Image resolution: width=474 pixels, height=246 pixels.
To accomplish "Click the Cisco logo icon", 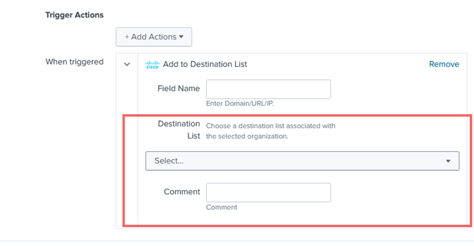I will [x=152, y=65].
